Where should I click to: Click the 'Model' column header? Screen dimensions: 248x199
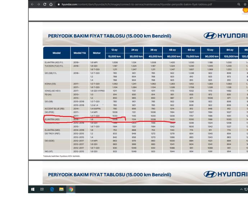pos(57,53)
